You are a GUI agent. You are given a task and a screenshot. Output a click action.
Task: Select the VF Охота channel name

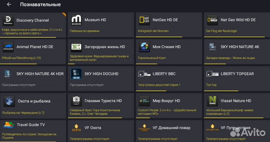click(x=93, y=128)
